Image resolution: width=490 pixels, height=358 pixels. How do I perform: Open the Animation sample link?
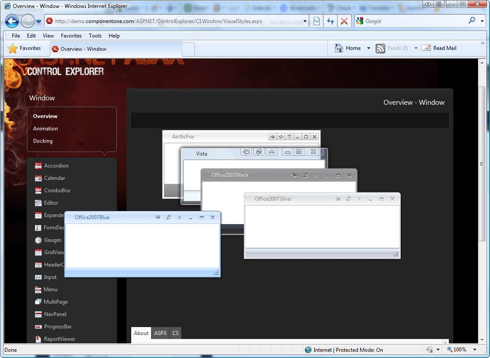pyautogui.click(x=46, y=129)
